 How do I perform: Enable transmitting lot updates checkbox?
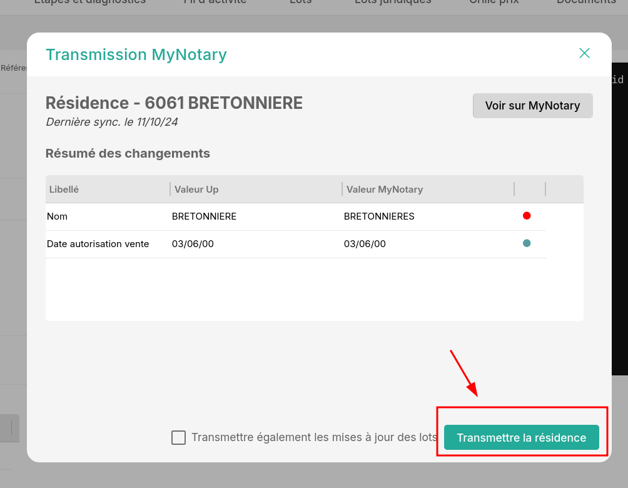point(179,437)
